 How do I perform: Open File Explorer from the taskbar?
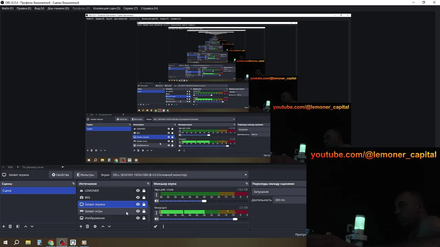click(x=28, y=243)
